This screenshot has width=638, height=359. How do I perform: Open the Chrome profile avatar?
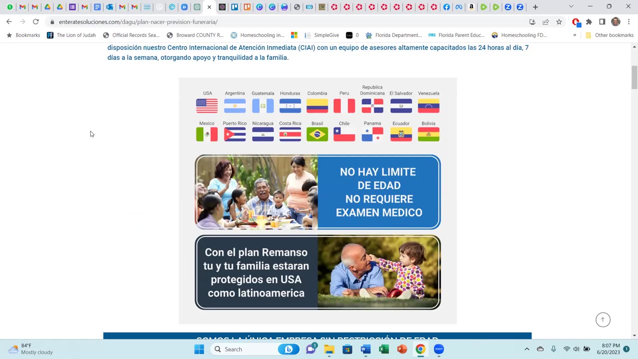point(616,22)
